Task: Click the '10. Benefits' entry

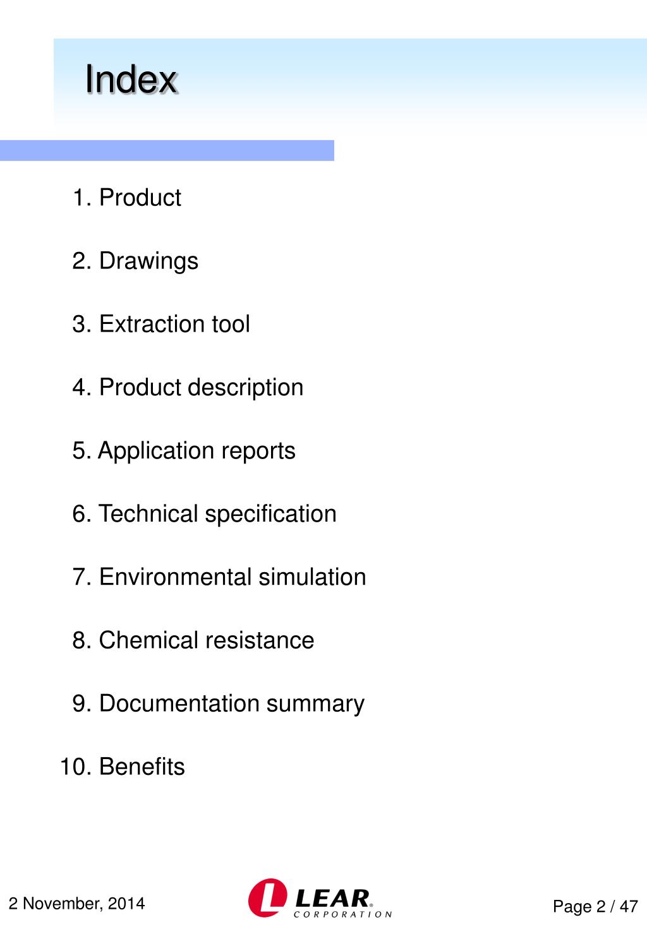Action: point(123,767)
